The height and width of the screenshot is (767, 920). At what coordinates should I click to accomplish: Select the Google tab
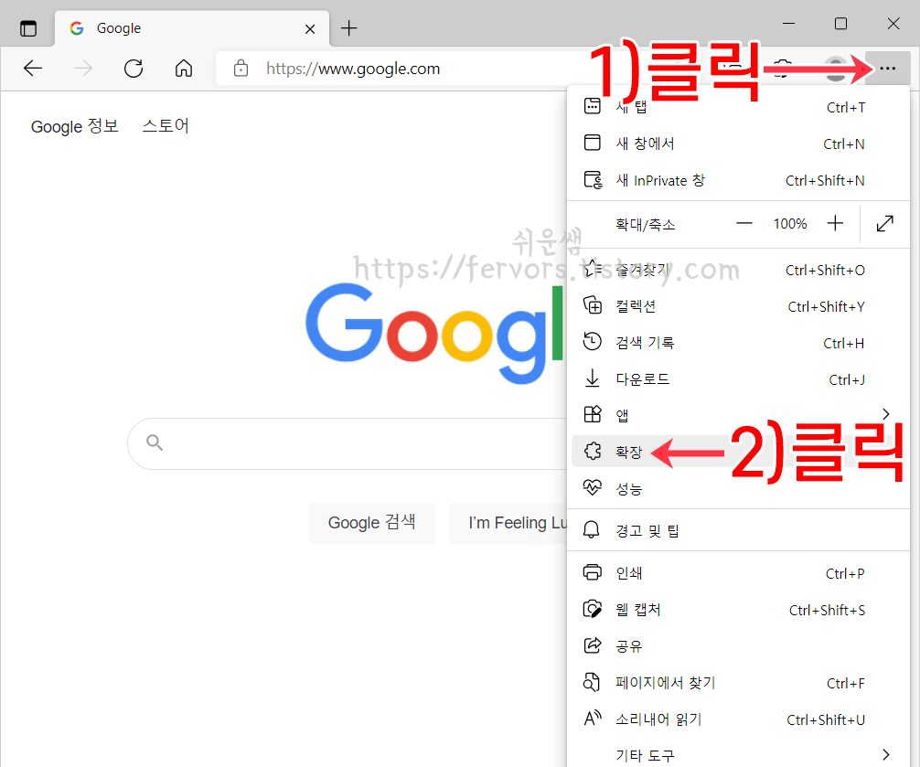pyautogui.click(x=192, y=28)
